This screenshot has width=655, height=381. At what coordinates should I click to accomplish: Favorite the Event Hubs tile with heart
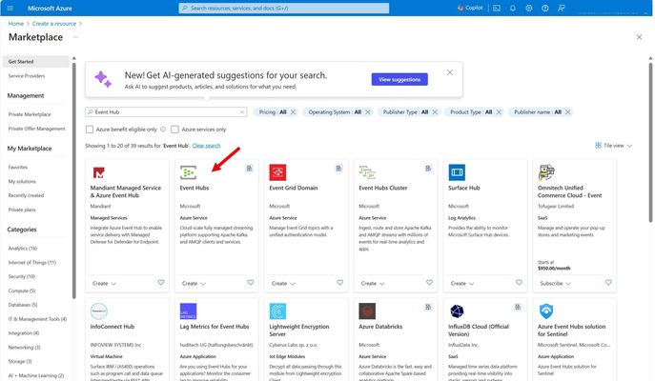(x=251, y=283)
